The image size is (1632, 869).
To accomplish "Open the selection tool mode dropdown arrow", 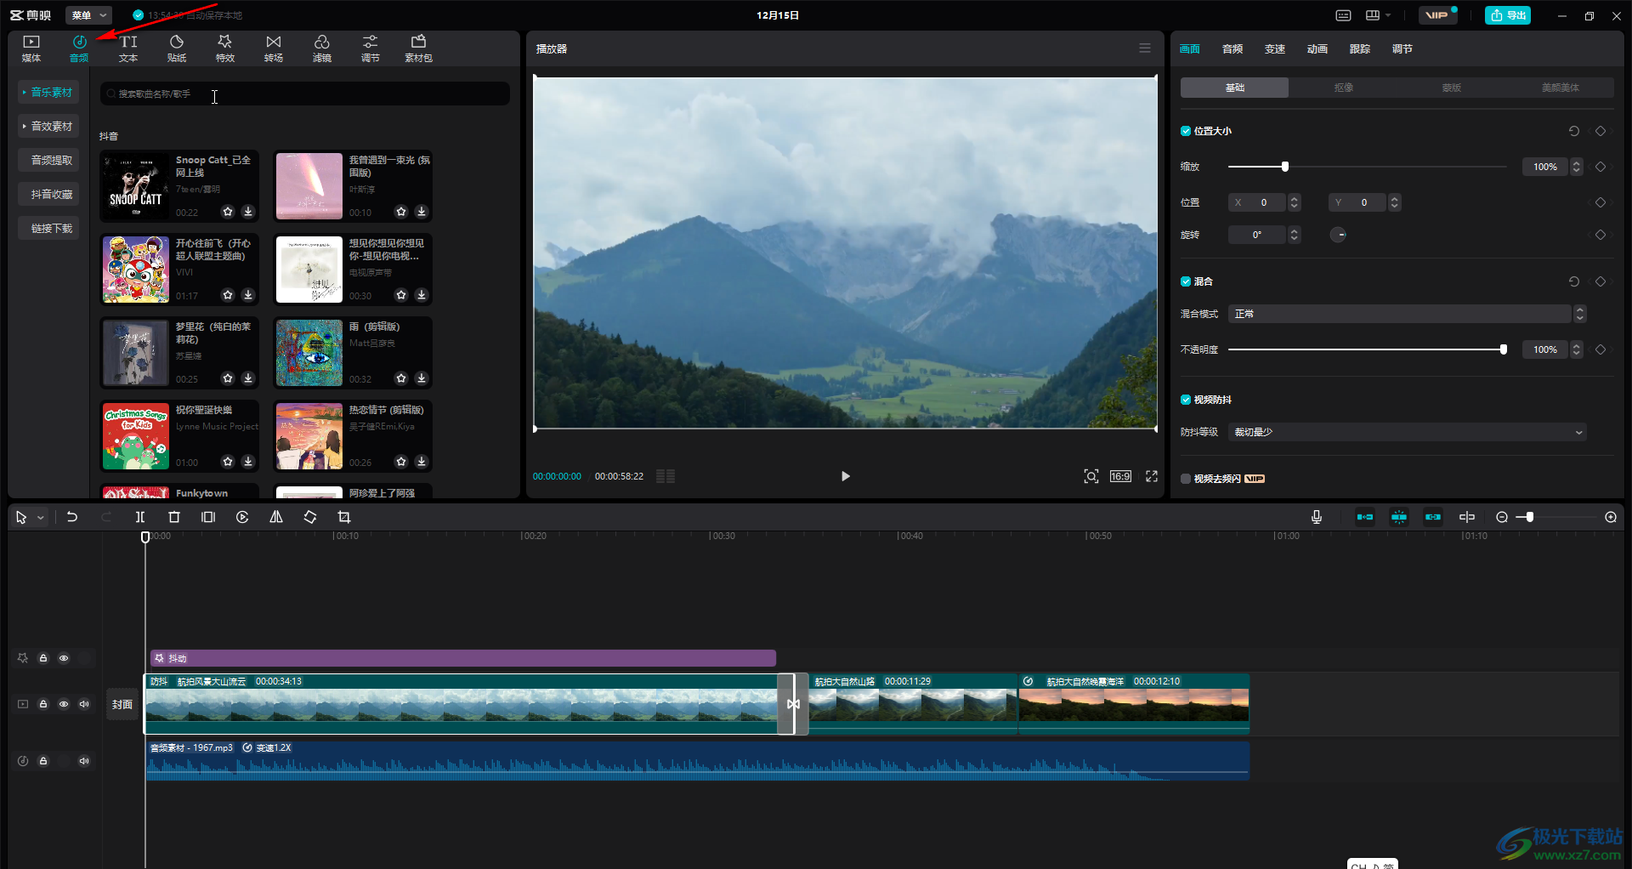I will [41, 517].
